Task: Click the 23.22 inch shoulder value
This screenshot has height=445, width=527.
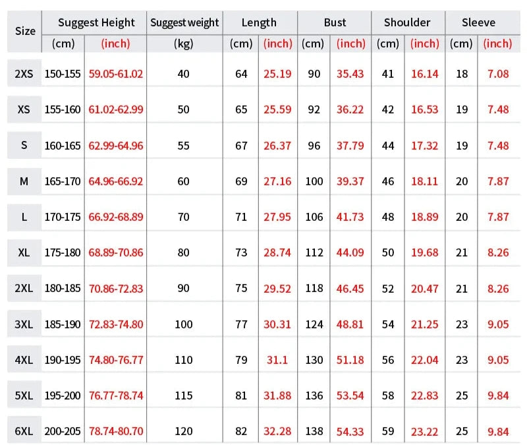Action: pyautogui.click(x=424, y=431)
